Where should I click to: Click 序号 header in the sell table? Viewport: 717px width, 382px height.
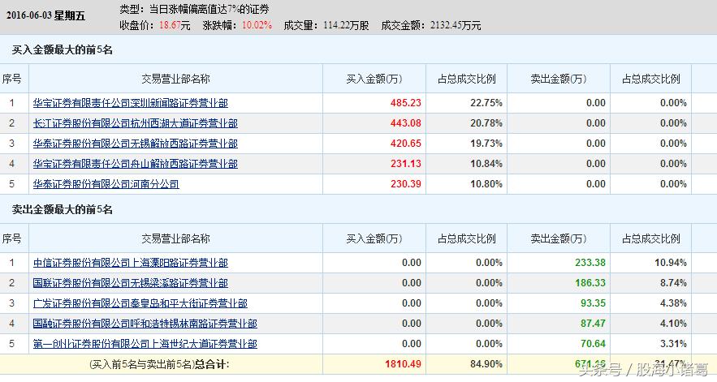12,238
